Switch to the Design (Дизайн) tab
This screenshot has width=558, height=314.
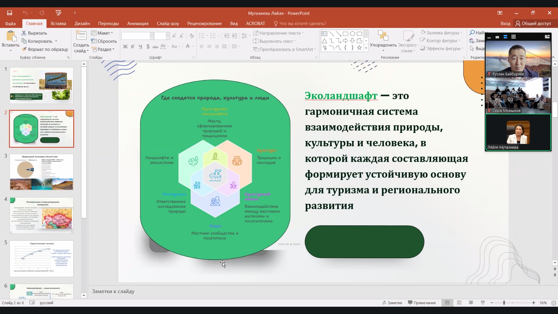(82, 23)
